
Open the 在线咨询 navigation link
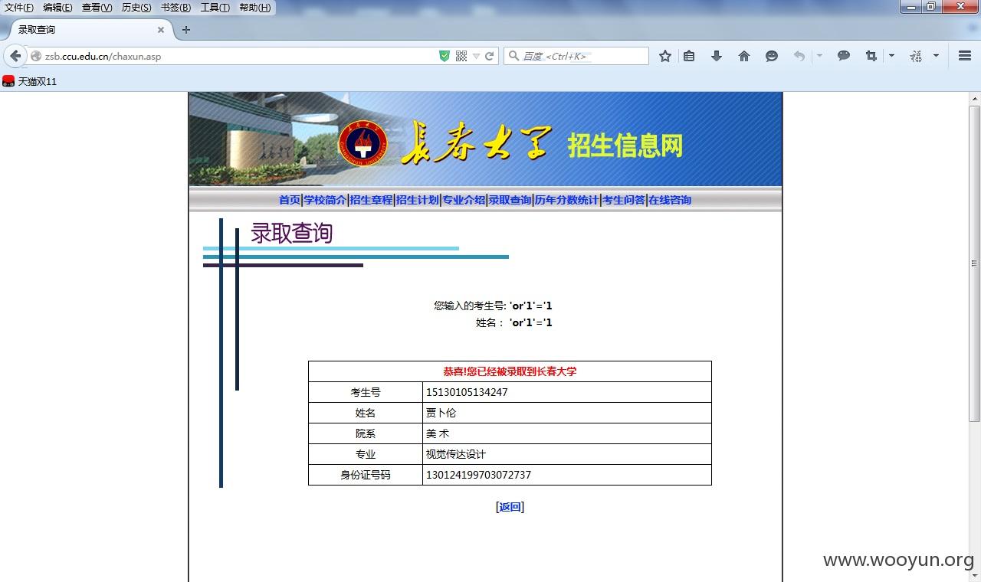point(670,200)
